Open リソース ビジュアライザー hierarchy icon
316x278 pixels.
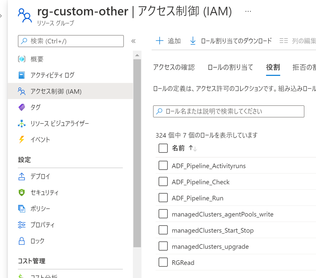(x=22, y=123)
